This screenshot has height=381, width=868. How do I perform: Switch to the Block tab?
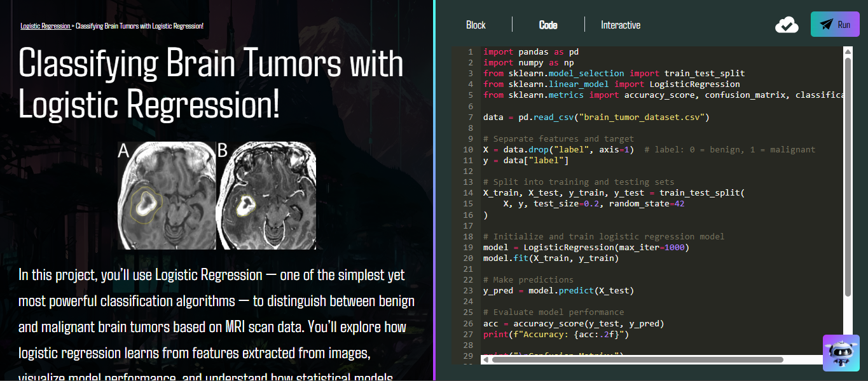pyautogui.click(x=476, y=25)
